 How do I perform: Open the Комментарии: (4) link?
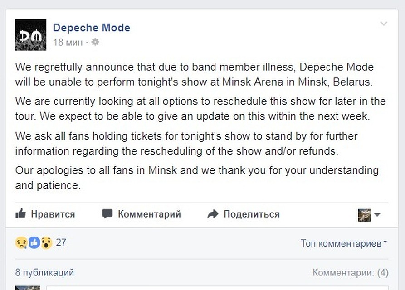350,272
